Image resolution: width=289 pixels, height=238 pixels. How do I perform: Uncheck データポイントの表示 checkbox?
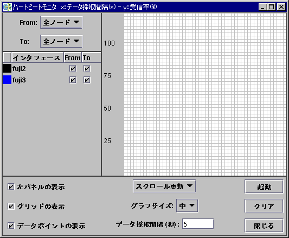(x=11, y=226)
